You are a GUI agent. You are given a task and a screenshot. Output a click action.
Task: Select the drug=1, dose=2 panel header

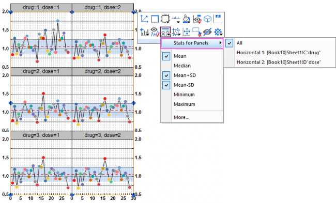(103, 8)
